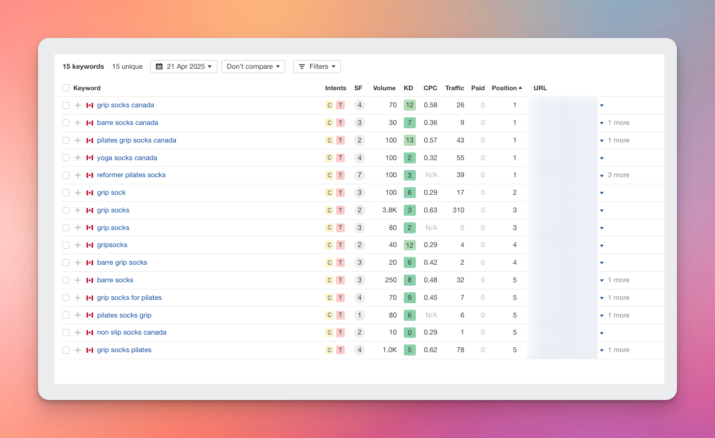Click the KD 9 swatch for grip socks for pilates
This screenshot has width=715, height=438.
410,298
